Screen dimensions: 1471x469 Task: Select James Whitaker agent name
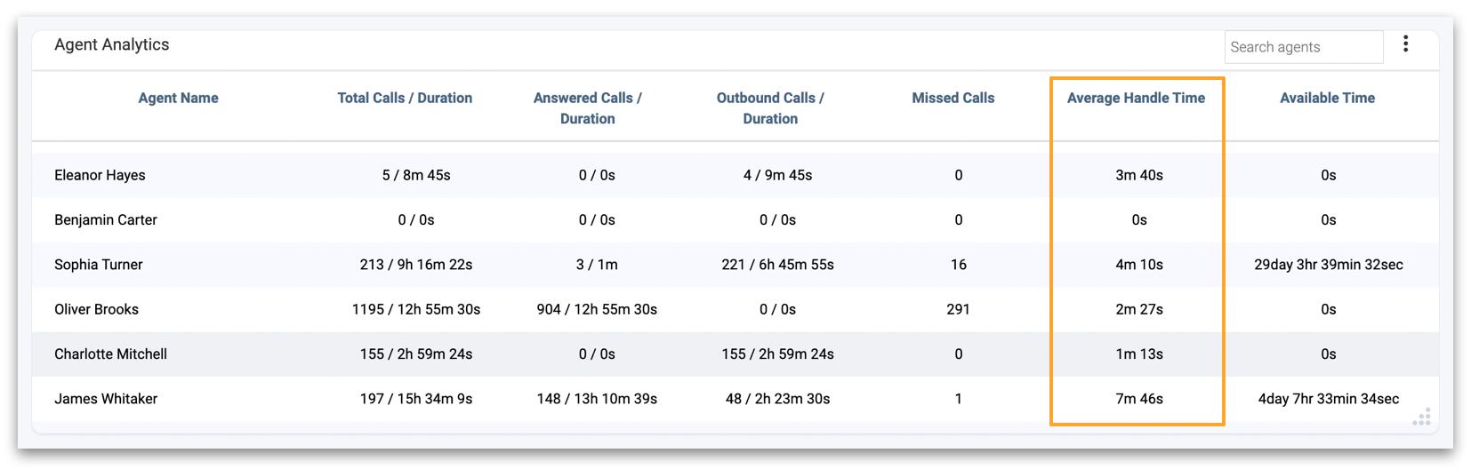(106, 399)
